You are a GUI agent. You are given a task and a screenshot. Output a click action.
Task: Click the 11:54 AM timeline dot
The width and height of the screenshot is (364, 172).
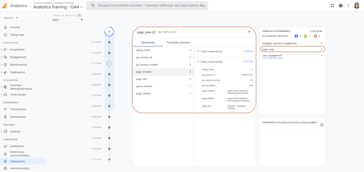[x=109, y=138]
